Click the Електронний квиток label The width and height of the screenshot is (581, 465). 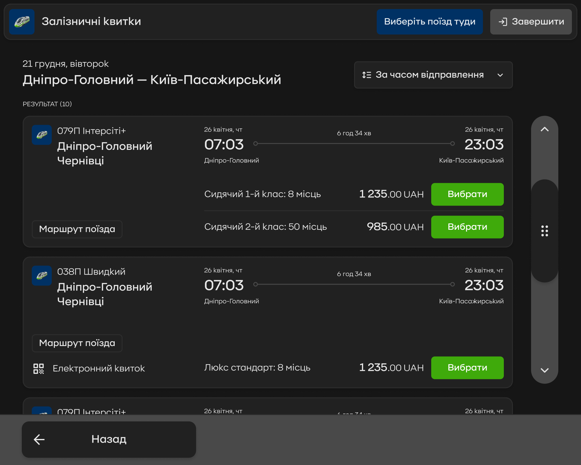tap(99, 368)
